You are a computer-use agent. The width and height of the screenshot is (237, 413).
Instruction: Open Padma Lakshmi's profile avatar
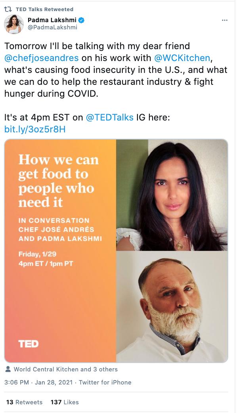click(x=14, y=24)
